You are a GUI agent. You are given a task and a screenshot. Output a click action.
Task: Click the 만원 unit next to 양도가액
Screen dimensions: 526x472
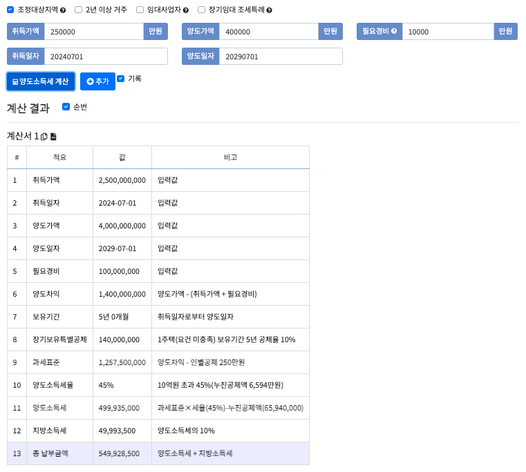click(330, 32)
